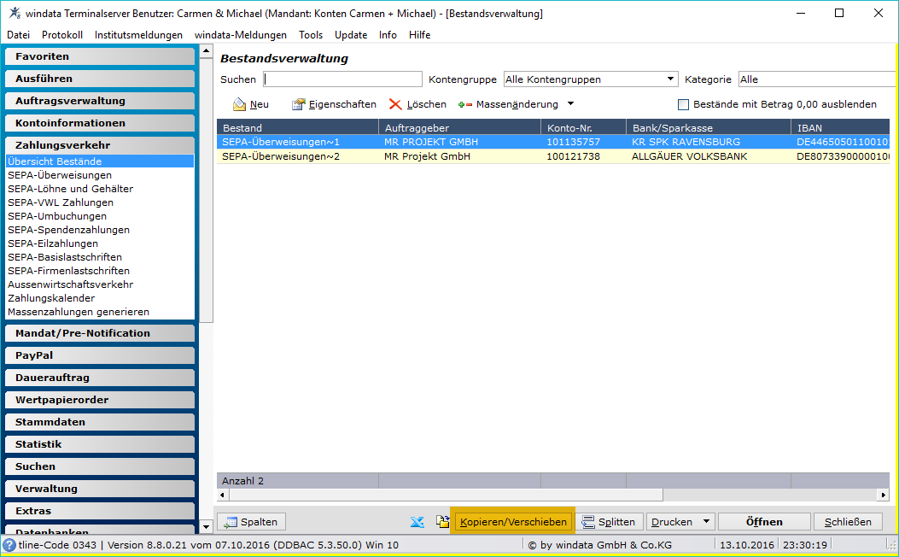Open the Drucken dropdown arrow
This screenshot has width=899, height=557.
pyautogui.click(x=706, y=521)
